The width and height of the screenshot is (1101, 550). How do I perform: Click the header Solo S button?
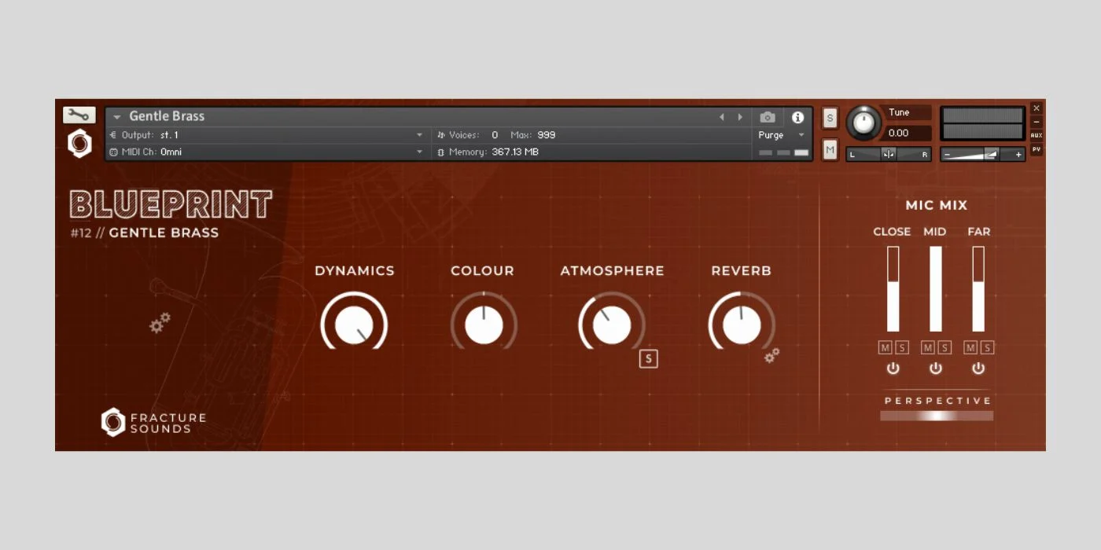click(x=830, y=118)
